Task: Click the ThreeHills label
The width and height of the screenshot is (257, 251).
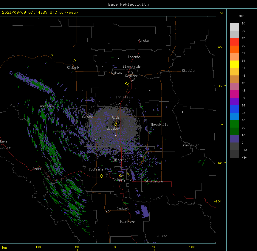Action: [x=159, y=125]
